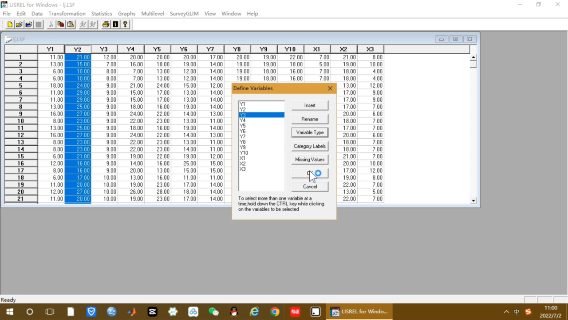Click the Print toolbar icon

(x=106, y=24)
